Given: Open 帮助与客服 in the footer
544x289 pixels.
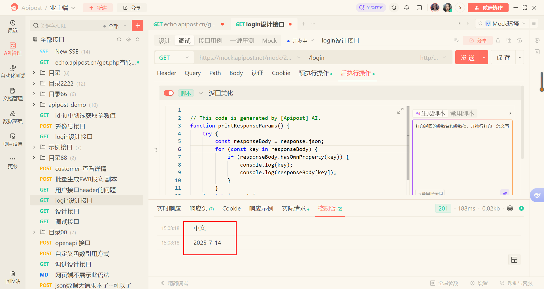Looking at the screenshot, I should [516, 283].
